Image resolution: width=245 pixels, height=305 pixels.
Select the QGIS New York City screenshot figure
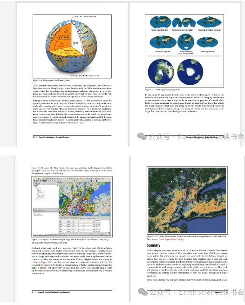72,207
